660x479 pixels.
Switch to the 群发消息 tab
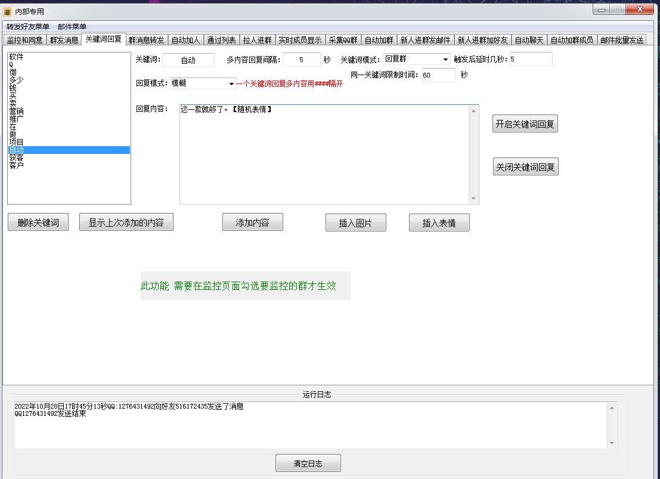click(64, 40)
